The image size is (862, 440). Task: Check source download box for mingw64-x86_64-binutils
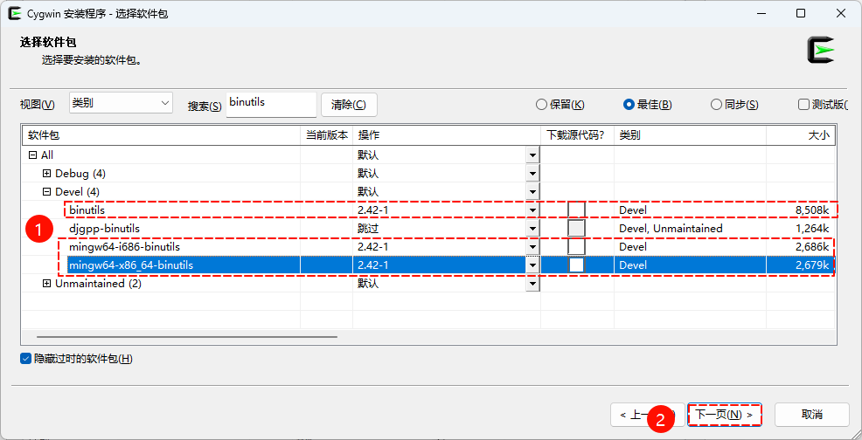pos(577,265)
